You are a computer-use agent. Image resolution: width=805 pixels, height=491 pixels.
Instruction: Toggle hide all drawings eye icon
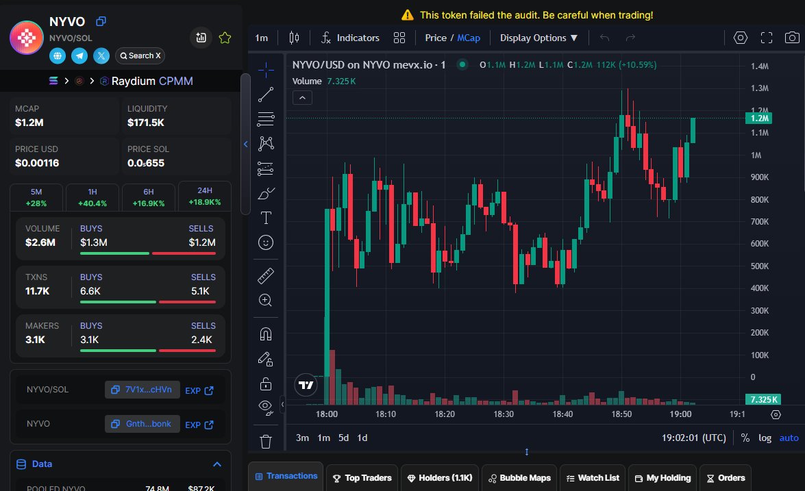pos(265,408)
